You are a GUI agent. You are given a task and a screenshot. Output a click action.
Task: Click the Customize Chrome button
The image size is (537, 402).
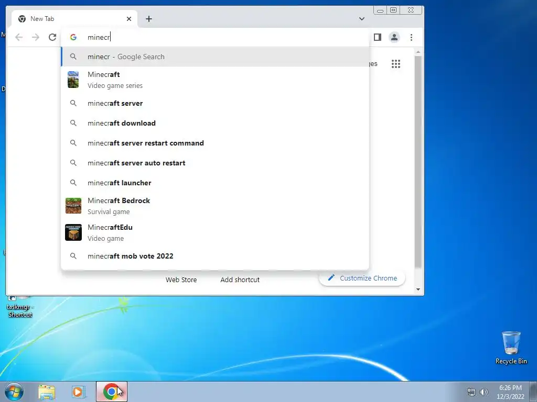pos(362,278)
